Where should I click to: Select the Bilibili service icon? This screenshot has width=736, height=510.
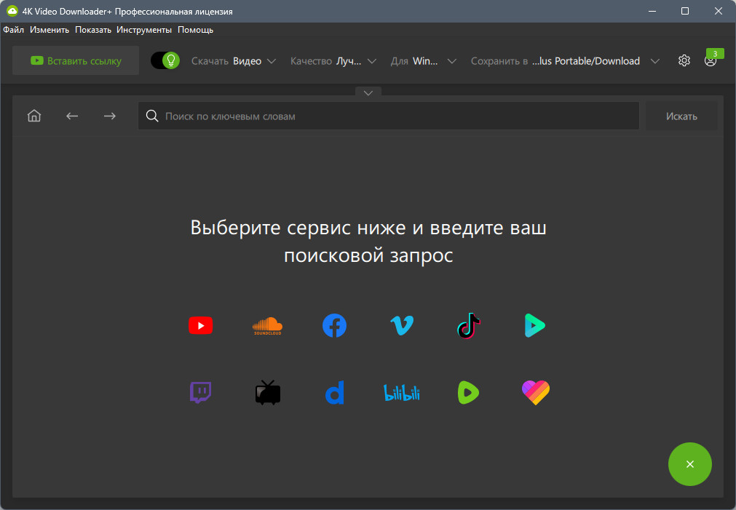click(402, 393)
